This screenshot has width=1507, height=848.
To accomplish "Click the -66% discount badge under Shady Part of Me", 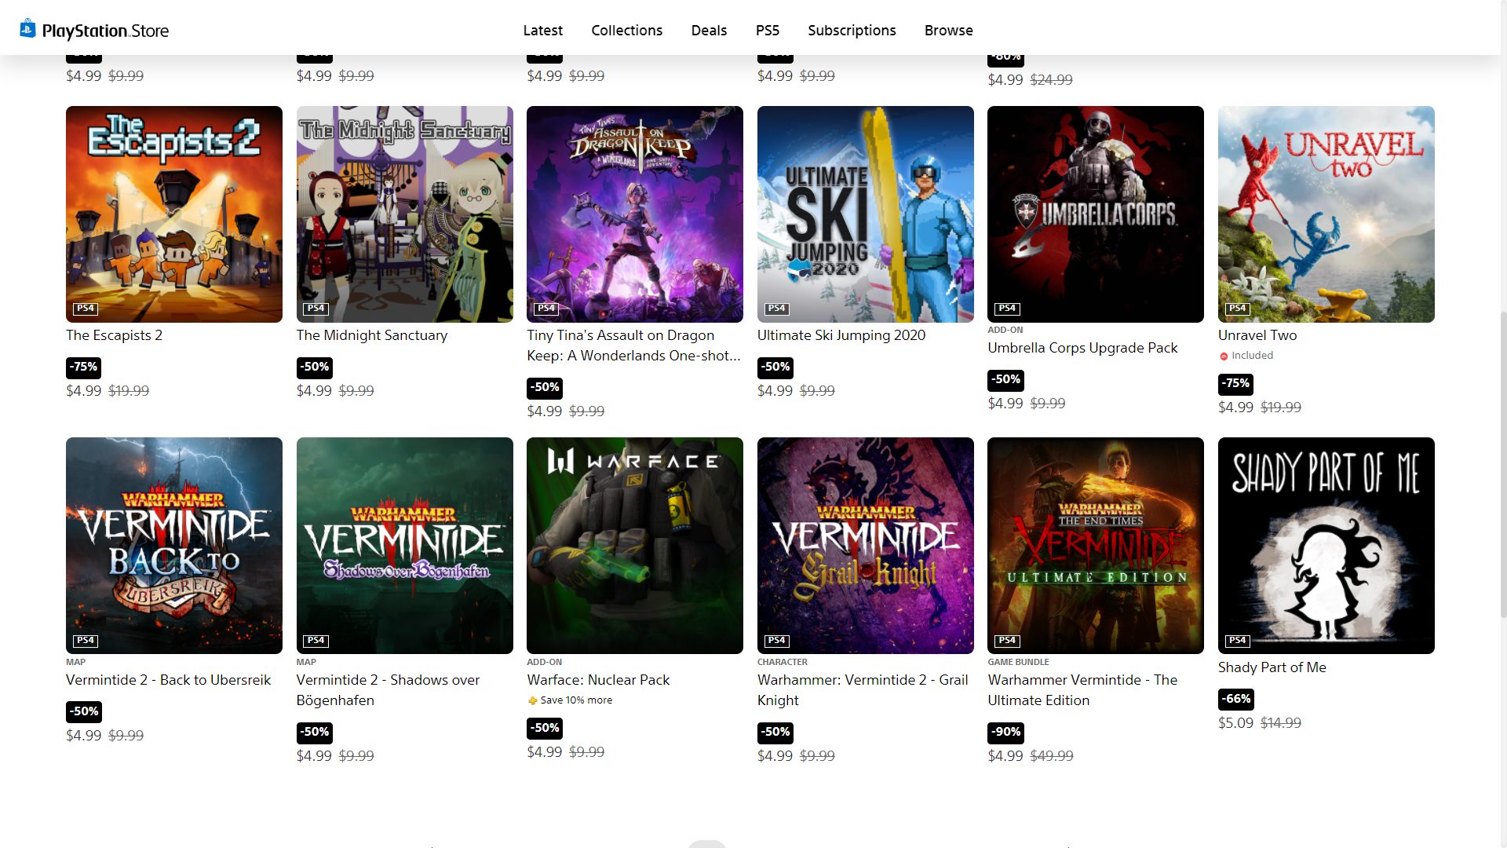I will [1236, 699].
